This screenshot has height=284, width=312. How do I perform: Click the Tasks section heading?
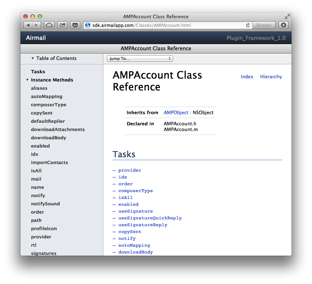tap(124, 154)
